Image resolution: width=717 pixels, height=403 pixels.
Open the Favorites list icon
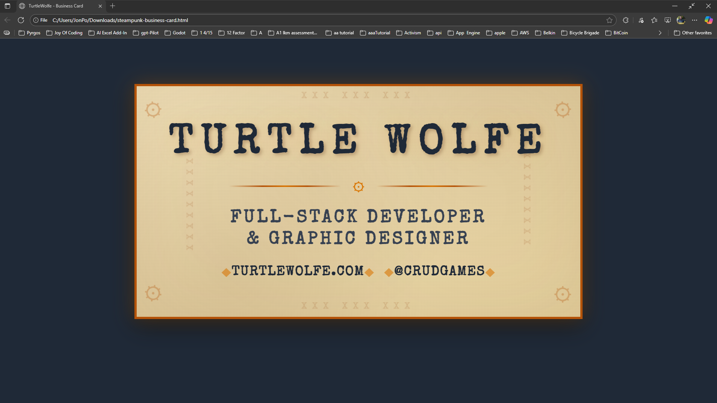[x=654, y=20]
